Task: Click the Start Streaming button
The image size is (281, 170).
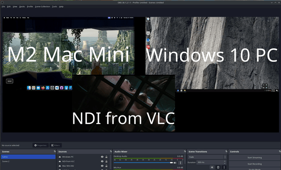Action: click(x=255, y=158)
